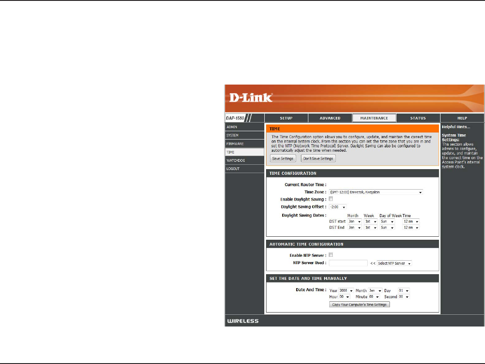The height and width of the screenshot is (364, 485).
Task: Enable the Daylight Saving checkbox
Action: tap(331, 199)
